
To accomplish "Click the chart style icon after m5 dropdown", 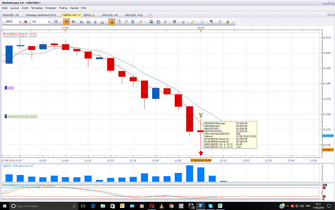I will coord(56,22).
